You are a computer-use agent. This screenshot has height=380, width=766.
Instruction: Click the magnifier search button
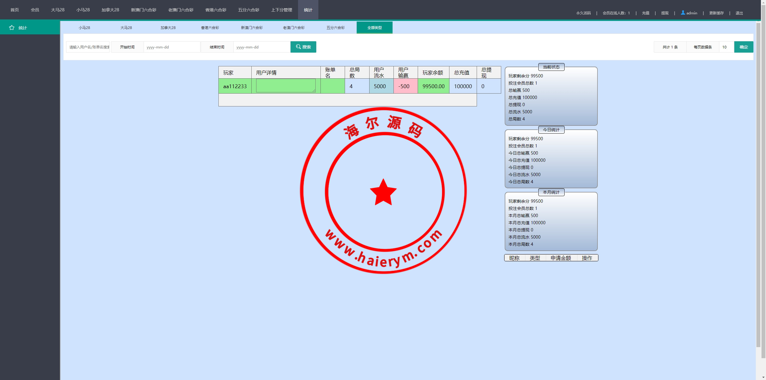303,47
